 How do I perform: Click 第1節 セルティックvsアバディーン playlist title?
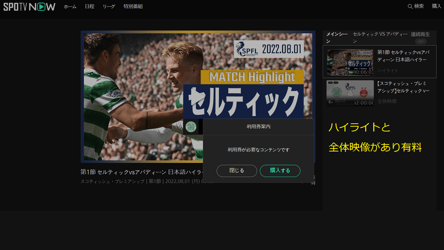click(403, 56)
